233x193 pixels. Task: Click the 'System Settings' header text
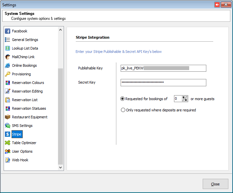(19, 14)
